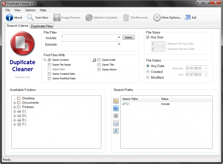Close the Duplicate Cleaner window

click(x=216, y=2)
